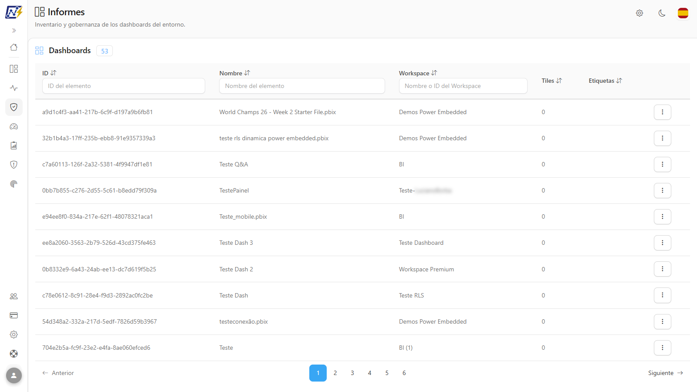The height and width of the screenshot is (392, 697).
Task: Open the lifebuoy support icon in sidebar
Action: point(14,354)
